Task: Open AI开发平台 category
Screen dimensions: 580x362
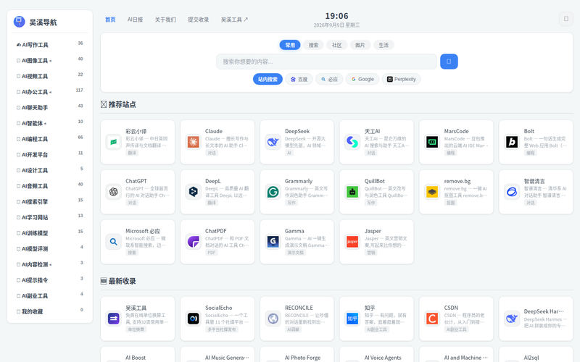Action: coord(49,154)
